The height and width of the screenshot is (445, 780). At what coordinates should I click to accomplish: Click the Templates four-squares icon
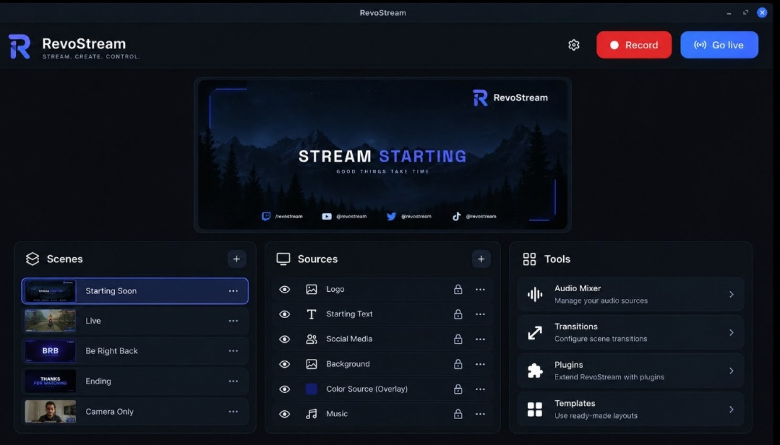(535, 409)
